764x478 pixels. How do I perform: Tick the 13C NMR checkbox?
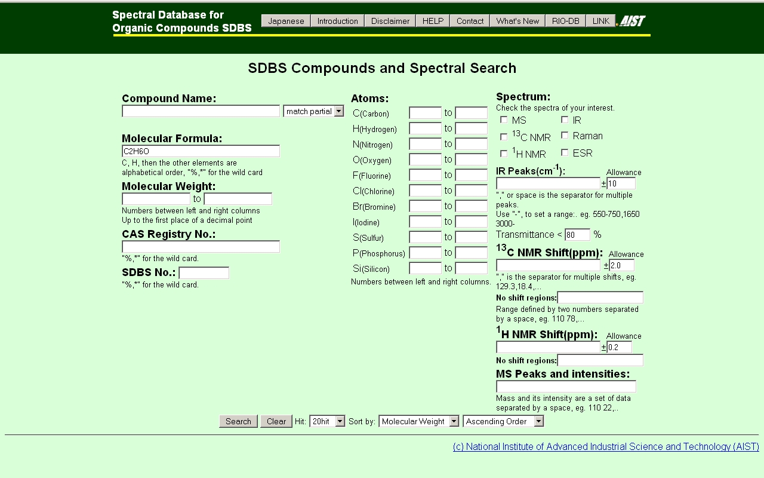tap(504, 137)
